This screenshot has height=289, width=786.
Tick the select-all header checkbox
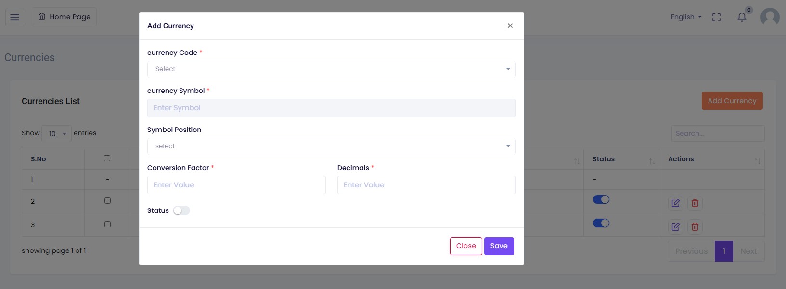tap(107, 158)
